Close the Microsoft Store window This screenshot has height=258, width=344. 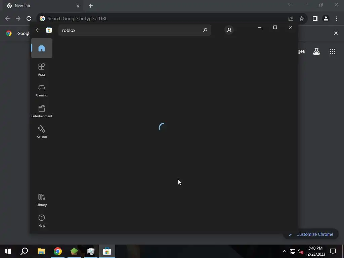pos(291,27)
